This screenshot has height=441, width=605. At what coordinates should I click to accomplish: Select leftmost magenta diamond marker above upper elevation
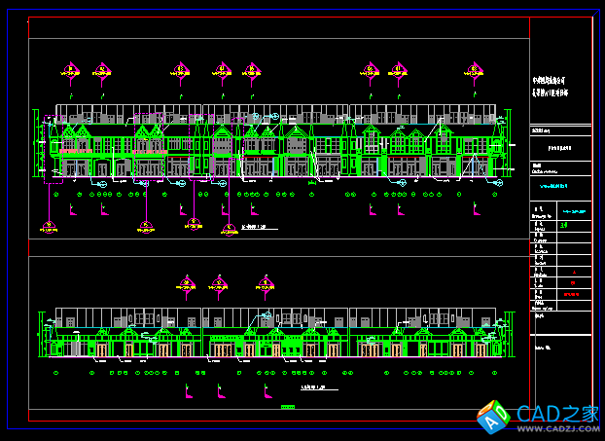coord(70,69)
